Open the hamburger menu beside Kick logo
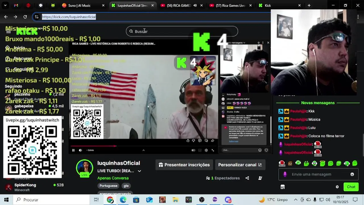364x205 pixels. 8,31
